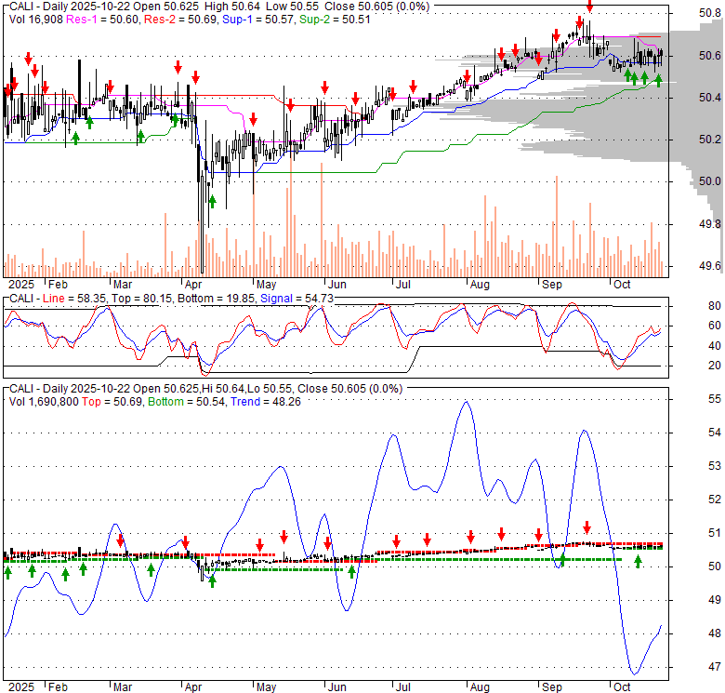Click the green arrow below April's price low
The width and height of the screenshot is (725, 693).
[x=212, y=200]
